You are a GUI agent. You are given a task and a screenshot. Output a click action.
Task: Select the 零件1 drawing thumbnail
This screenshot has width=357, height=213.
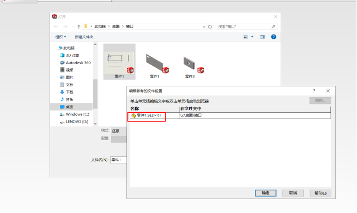[119, 62]
